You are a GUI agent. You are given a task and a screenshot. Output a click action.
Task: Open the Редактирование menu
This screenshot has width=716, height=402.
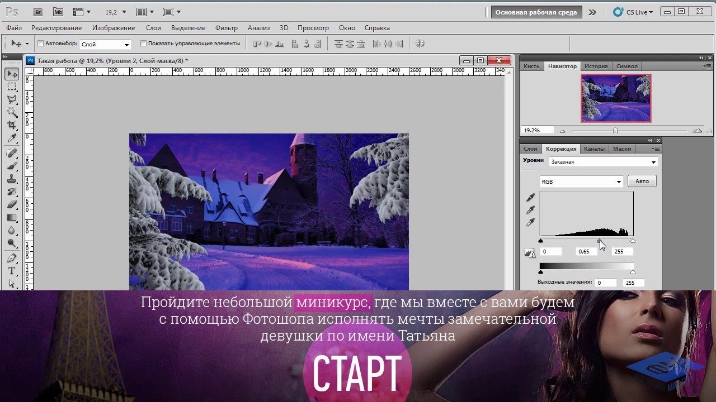click(x=56, y=28)
